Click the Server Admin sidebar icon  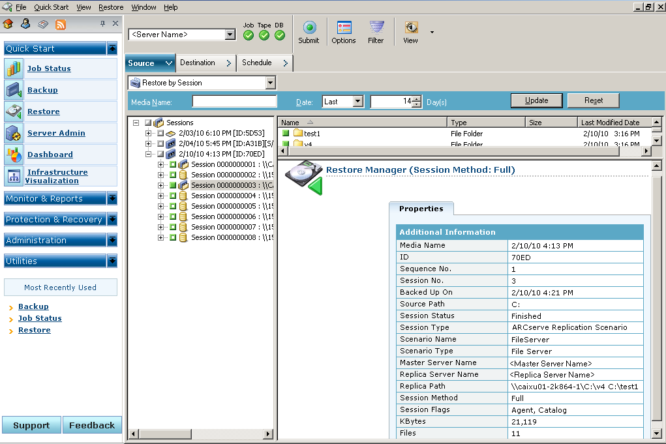click(14, 133)
